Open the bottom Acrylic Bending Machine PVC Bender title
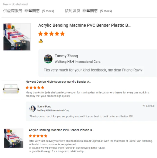157x158 pixels. coord(61,130)
